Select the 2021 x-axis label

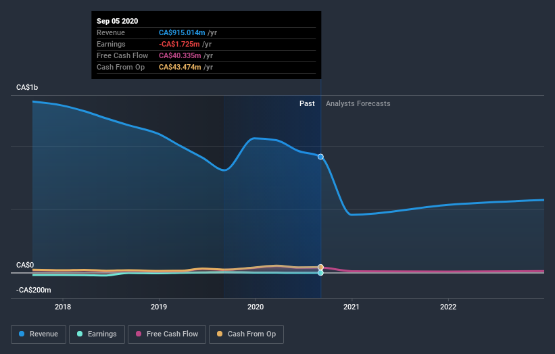pos(351,307)
